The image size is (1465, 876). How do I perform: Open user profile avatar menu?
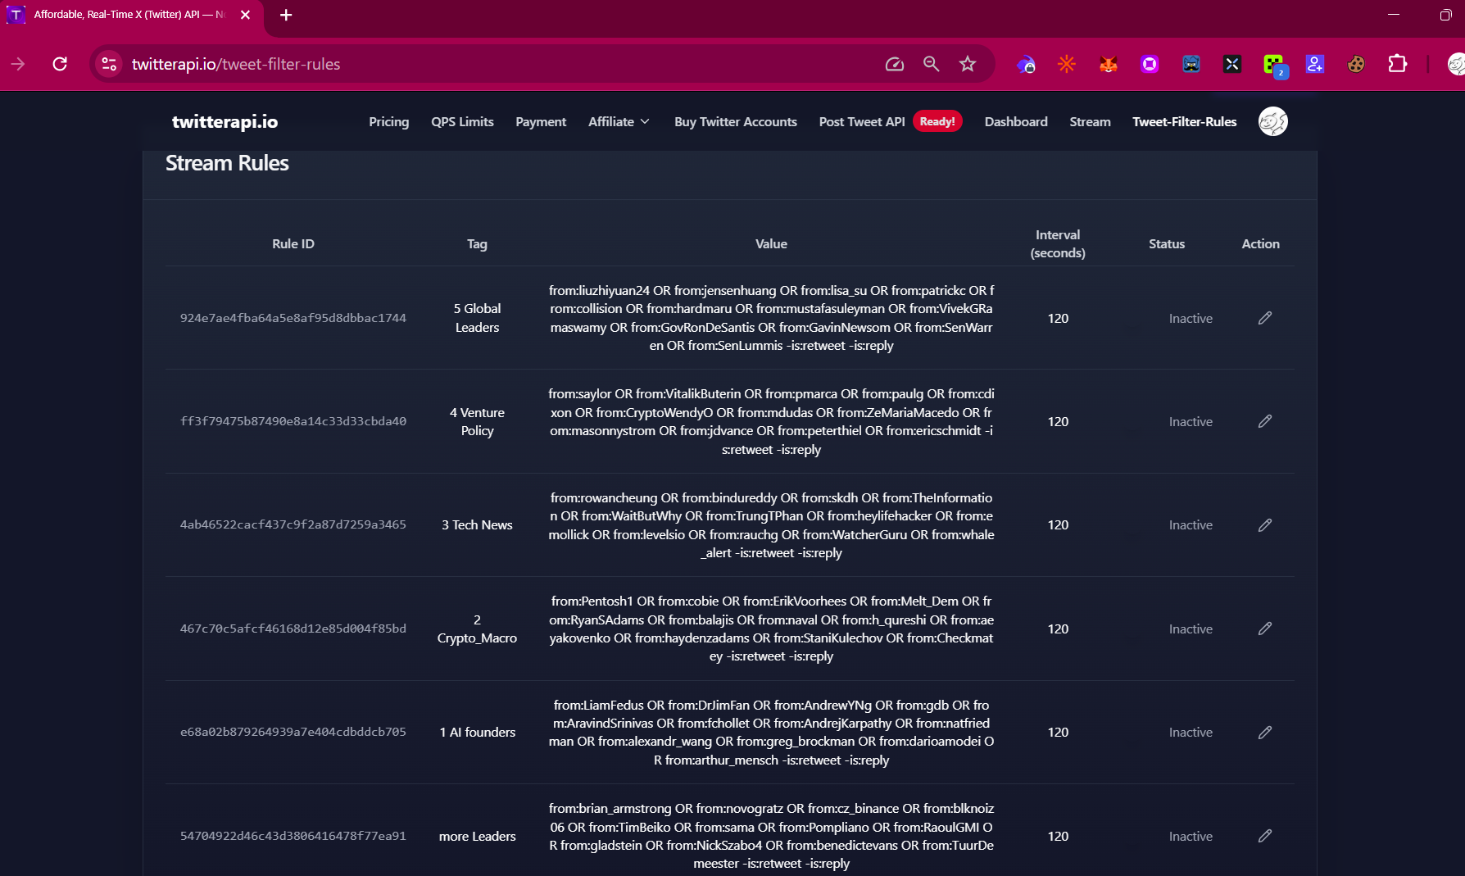(1273, 121)
